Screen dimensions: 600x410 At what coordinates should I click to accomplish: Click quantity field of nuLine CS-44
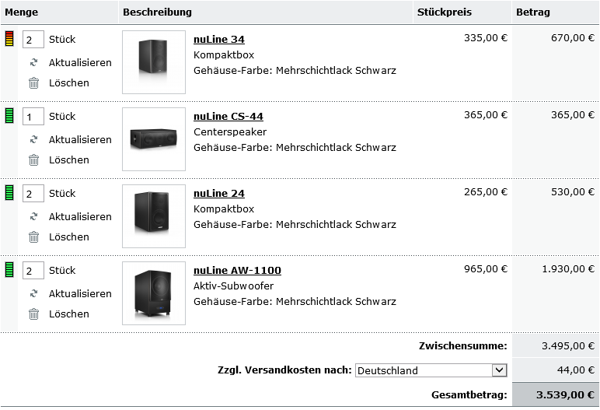coord(33,117)
